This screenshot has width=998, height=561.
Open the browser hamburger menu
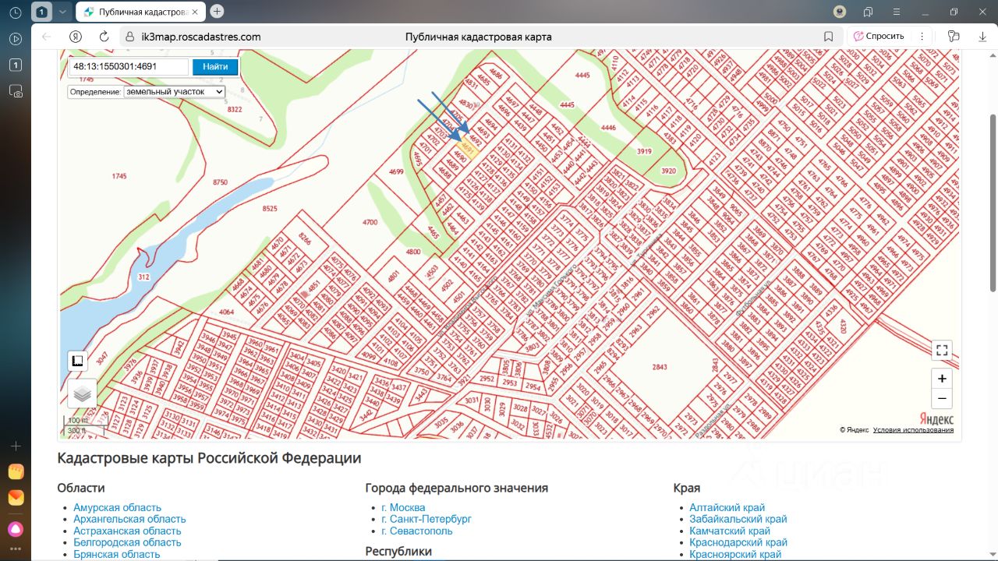click(895, 12)
